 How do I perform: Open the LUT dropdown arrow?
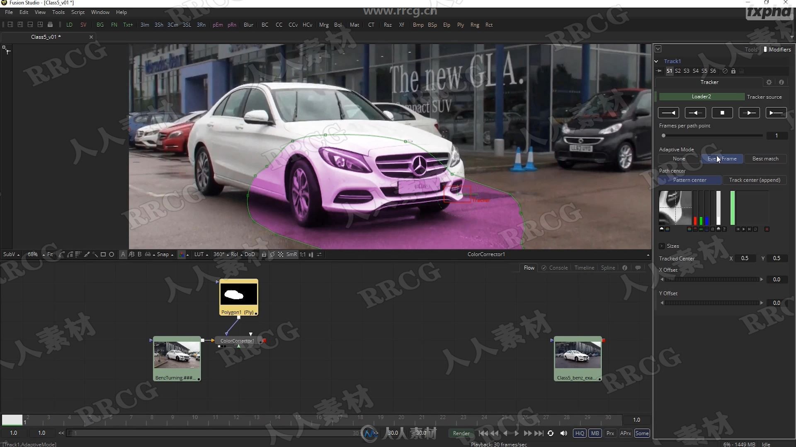(x=207, y=255)
